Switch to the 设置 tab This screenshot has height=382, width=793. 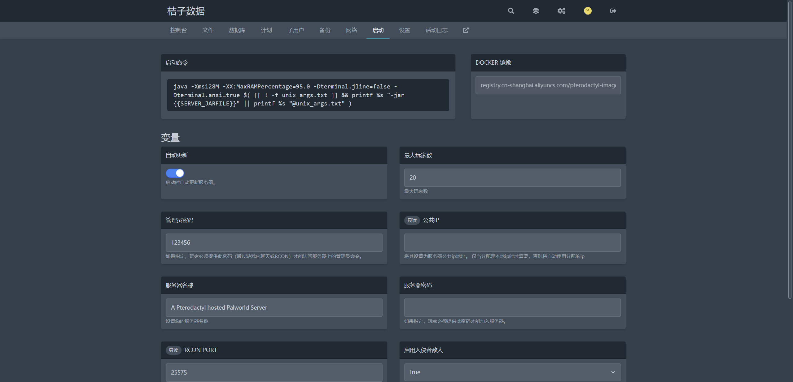[x=405, y=30]
